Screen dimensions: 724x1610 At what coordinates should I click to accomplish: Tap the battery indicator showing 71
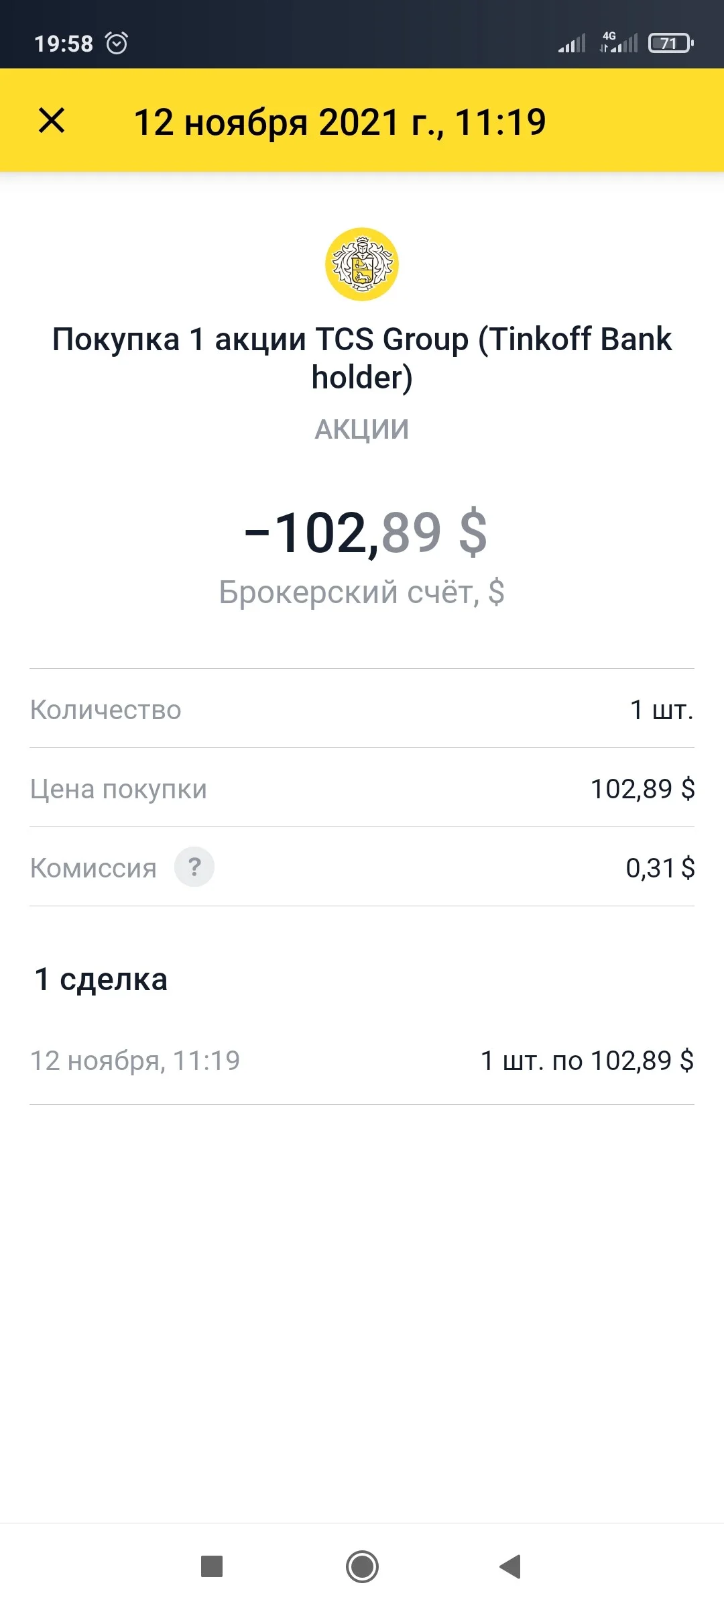pyautogui.click(x=670, y=43)
